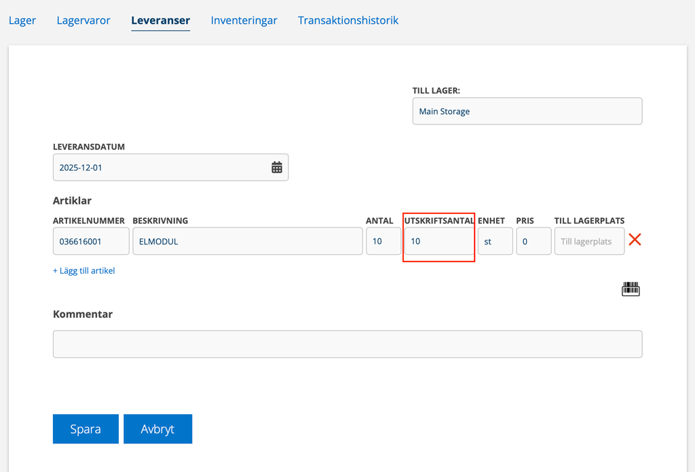Screen dimensions: 695x472
Task: Click the Enhet unit field
Action: tap(495, 241)
